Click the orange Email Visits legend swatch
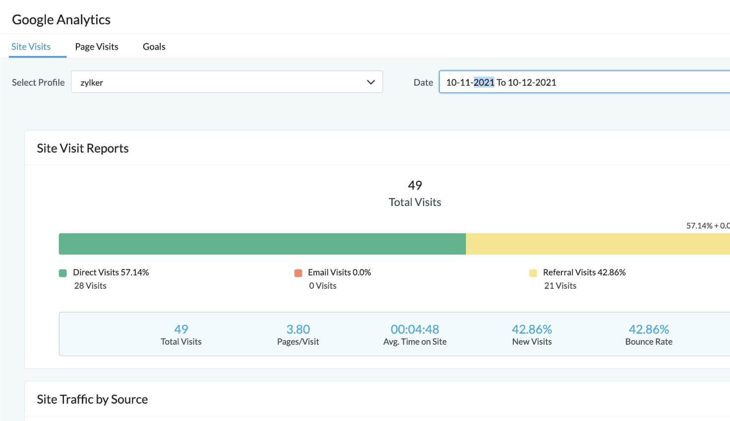This screenshot has width=730, height=421. coord(298,273)
